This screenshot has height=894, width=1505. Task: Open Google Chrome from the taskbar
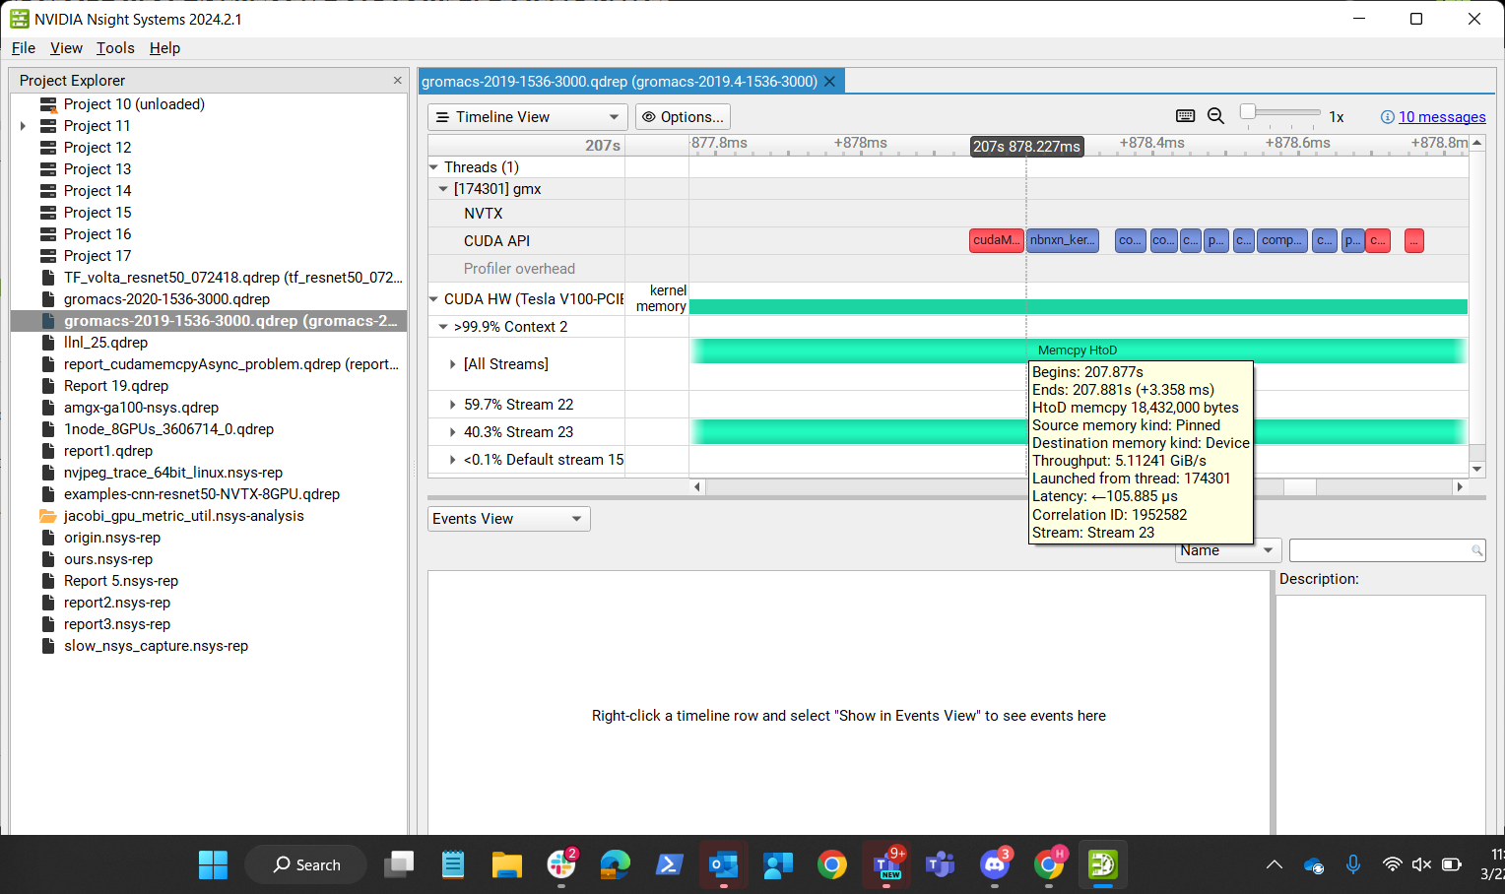point(832,864)
